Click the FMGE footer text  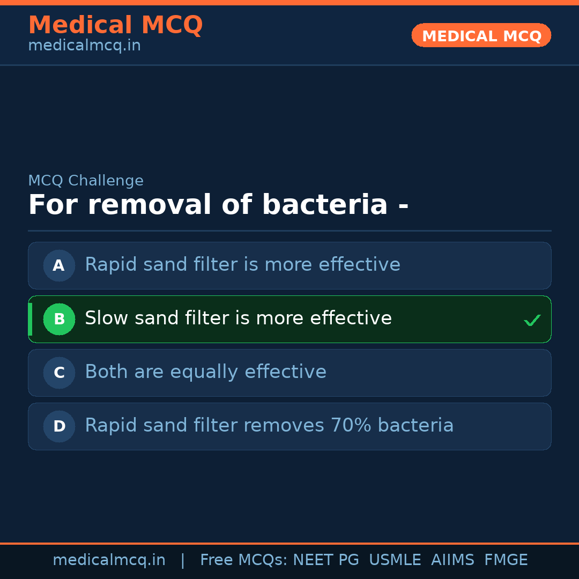click(x=506, y=560)
